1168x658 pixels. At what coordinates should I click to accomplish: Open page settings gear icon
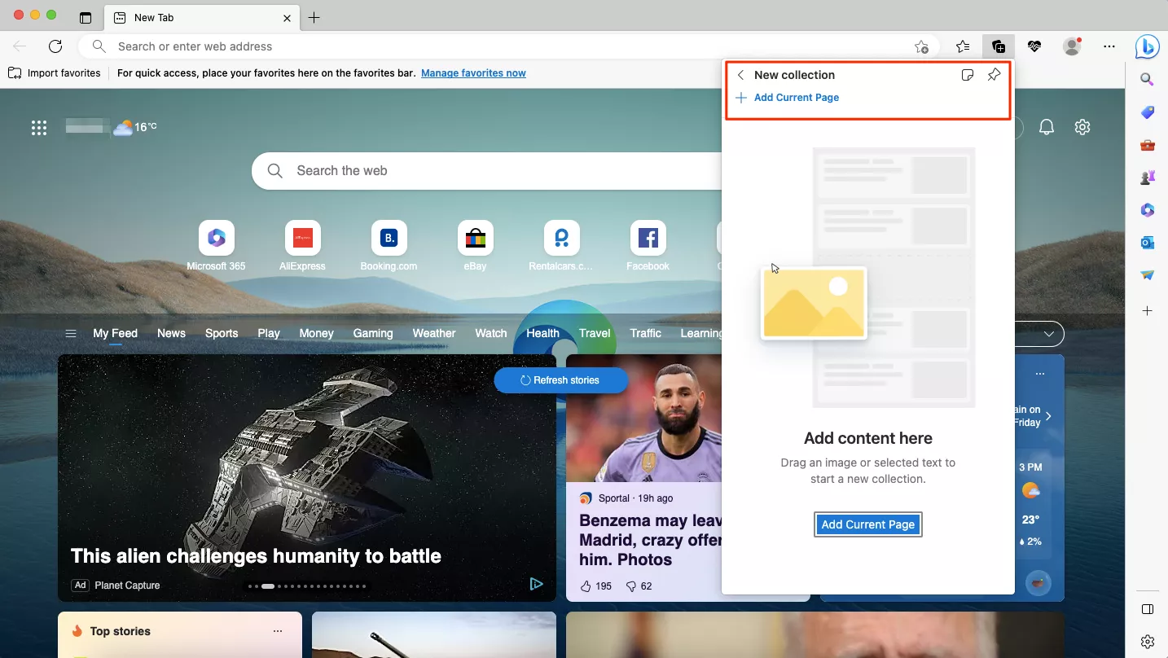(x=1082, y=127)
